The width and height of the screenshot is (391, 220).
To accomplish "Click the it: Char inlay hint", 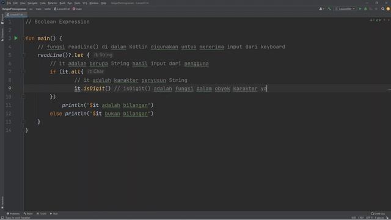I will tap(95, 71).
